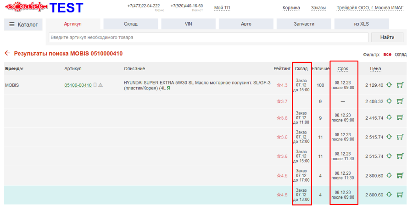Open article link 05100-00410

click(78, 85)
